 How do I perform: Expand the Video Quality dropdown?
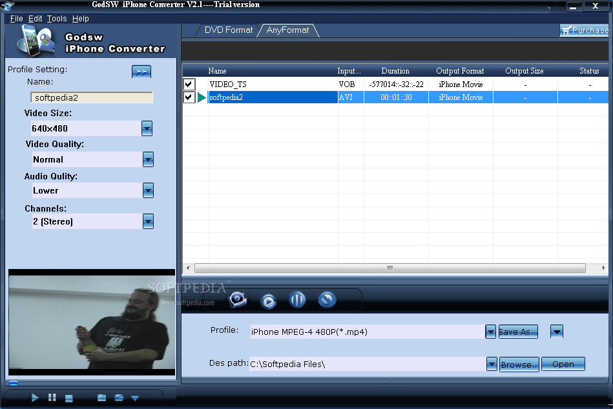click(148, 159)
